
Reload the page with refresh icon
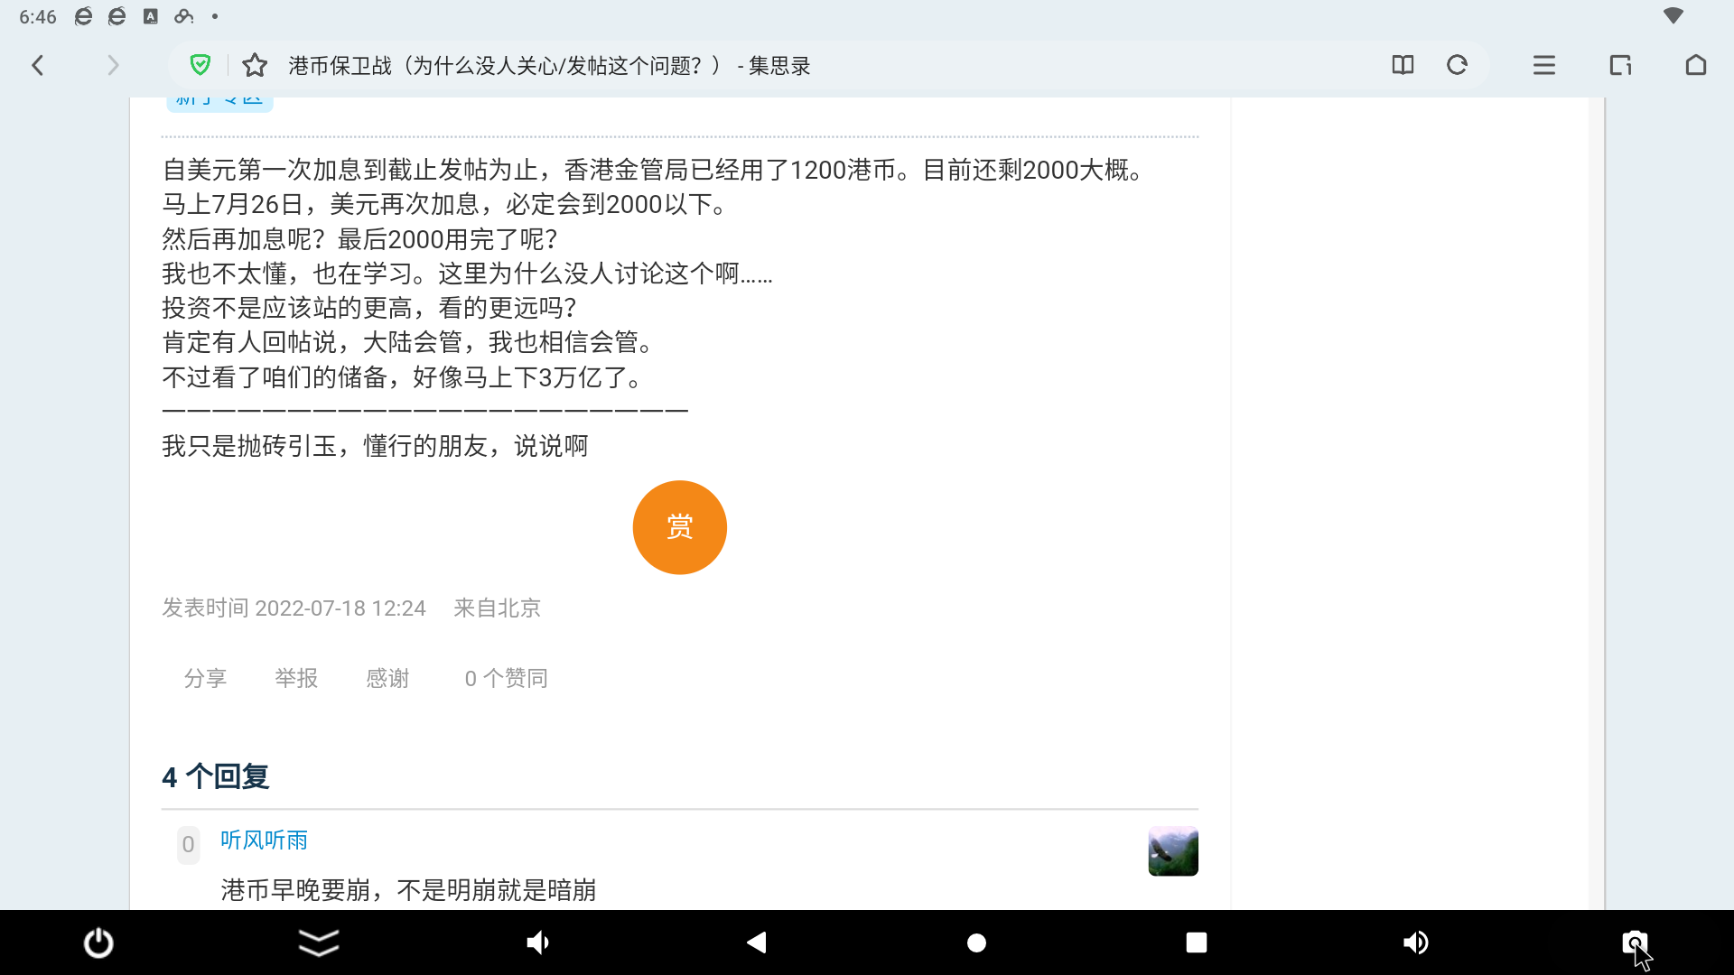click(1457, 65)
